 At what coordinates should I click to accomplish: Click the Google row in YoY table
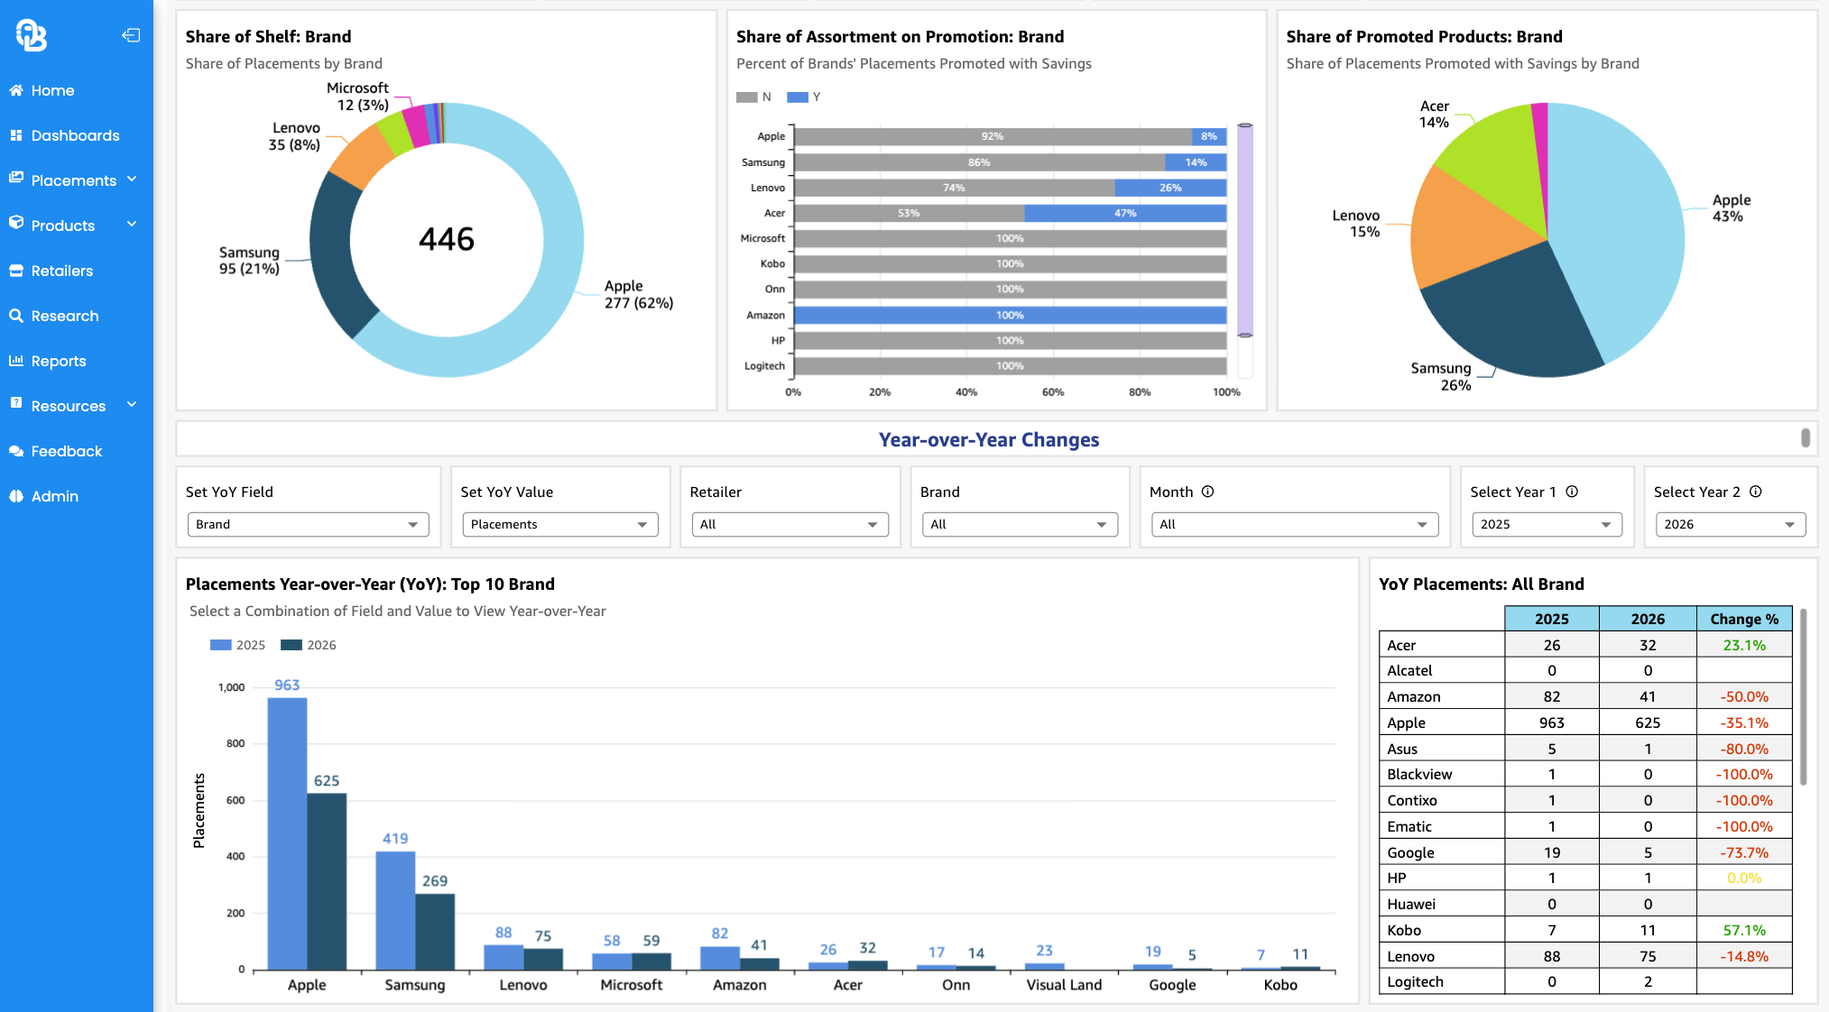(x=1585, y=852)
